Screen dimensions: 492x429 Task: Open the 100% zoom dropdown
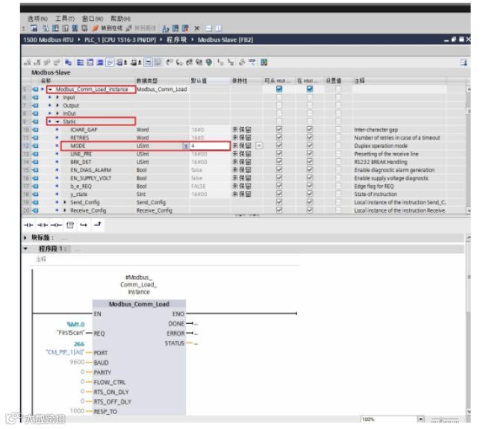pyautogui.click(x=421, y=419)
